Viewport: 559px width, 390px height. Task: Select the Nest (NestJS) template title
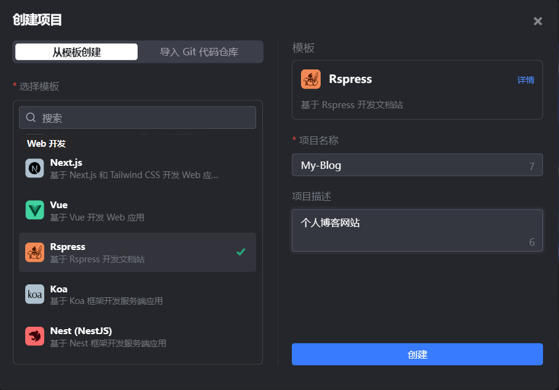(x=81, y=331)
